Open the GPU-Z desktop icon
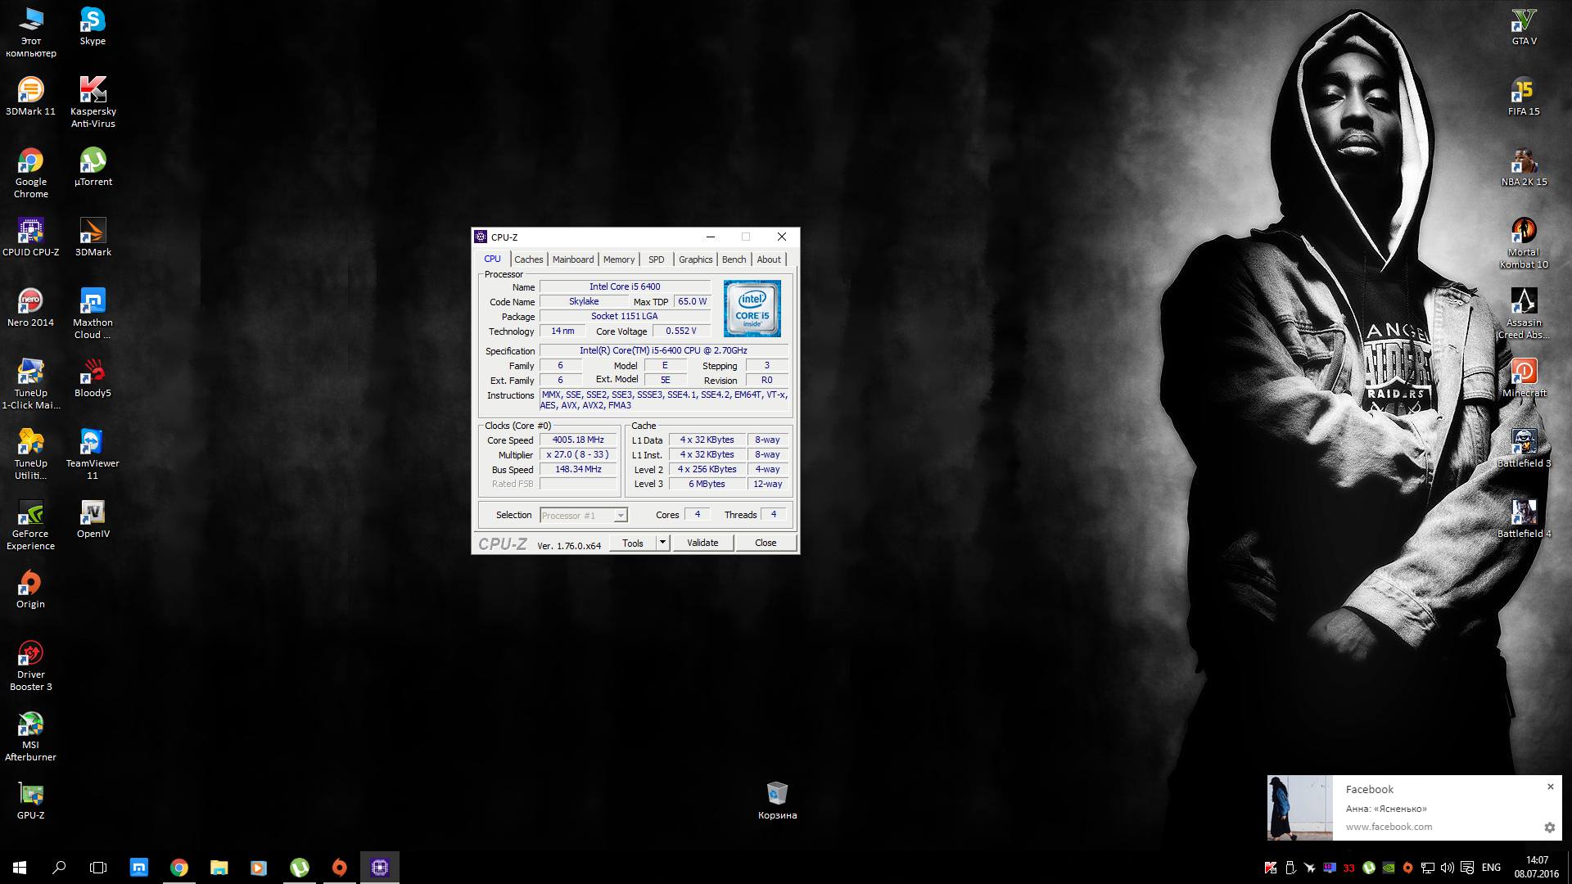Image resolution: width=1572 pixels, height=884 pixels. pos(30,795)
